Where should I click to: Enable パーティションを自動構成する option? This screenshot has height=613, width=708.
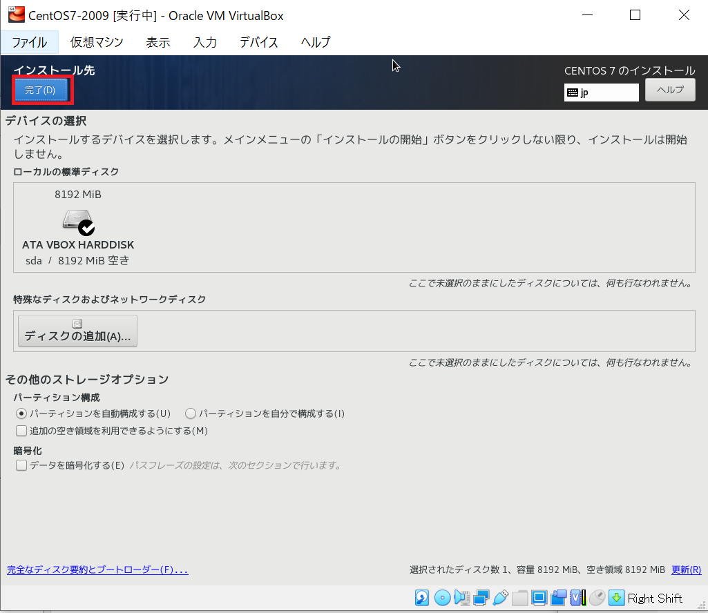(x=21, y=413)
